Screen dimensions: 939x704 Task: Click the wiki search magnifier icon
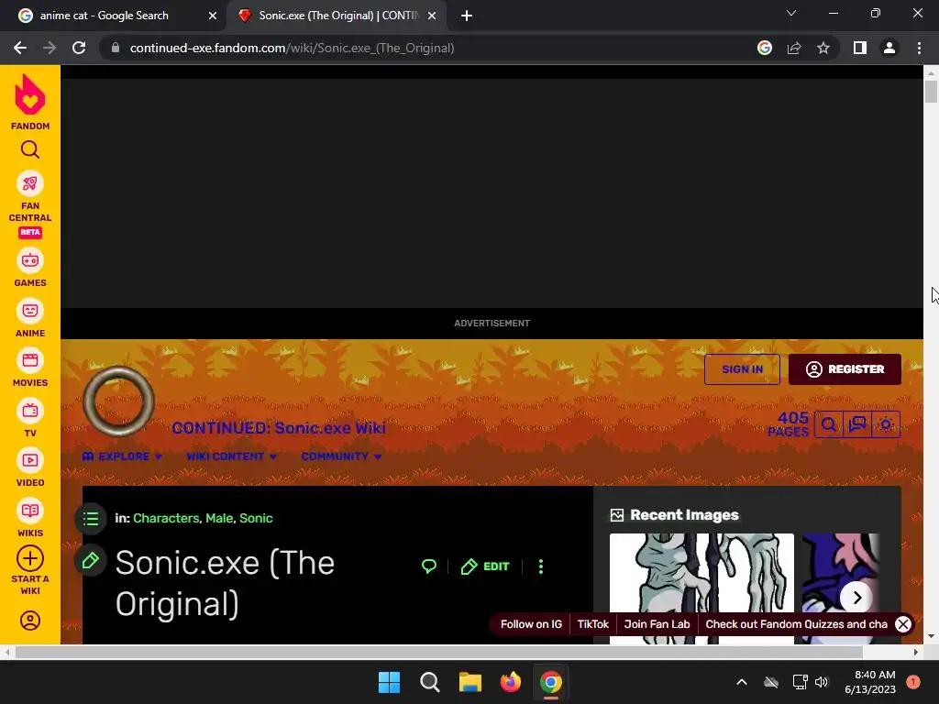click(x=829, y=424)
